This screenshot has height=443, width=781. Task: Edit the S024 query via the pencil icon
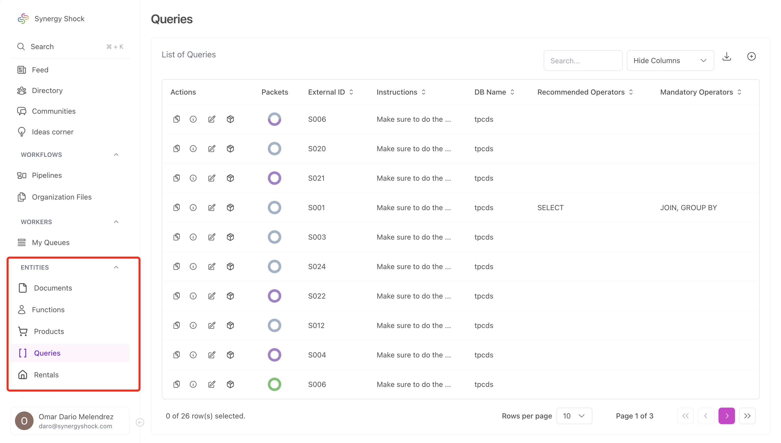point(212,266)
